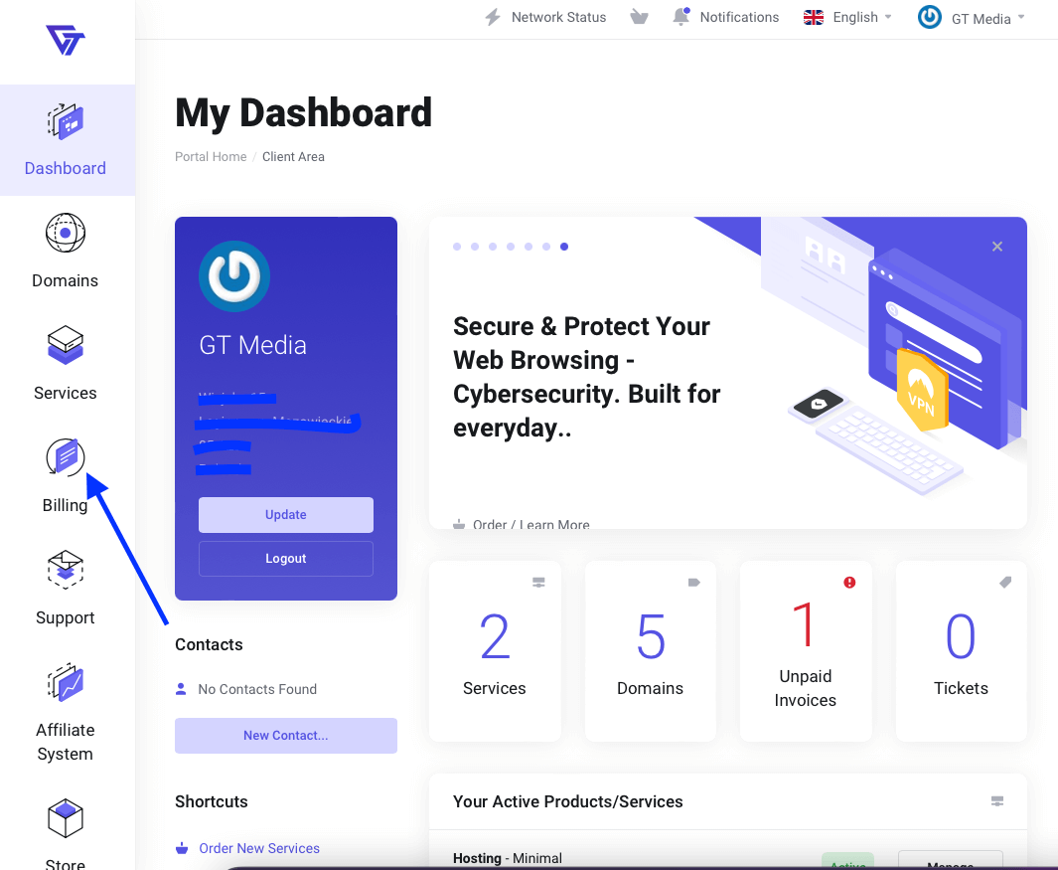Click the Unpaid Invoices red alert icon
Image resolution: width=1058 pixels, height=870 pixels.
(849, 583)
